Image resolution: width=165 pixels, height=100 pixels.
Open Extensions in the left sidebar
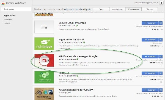8,19
